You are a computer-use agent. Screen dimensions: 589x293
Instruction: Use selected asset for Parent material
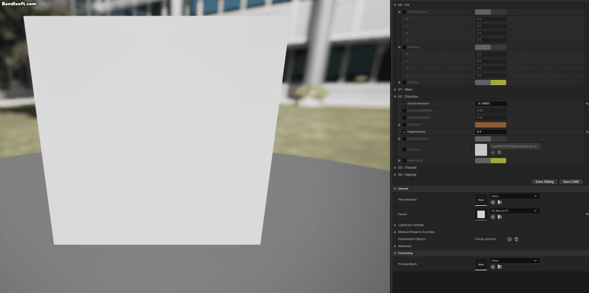(x=493, y=217)
